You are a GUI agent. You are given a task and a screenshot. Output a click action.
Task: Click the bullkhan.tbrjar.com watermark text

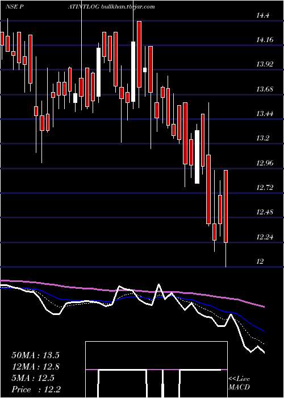pyautogui.click(x=128, y=7)
